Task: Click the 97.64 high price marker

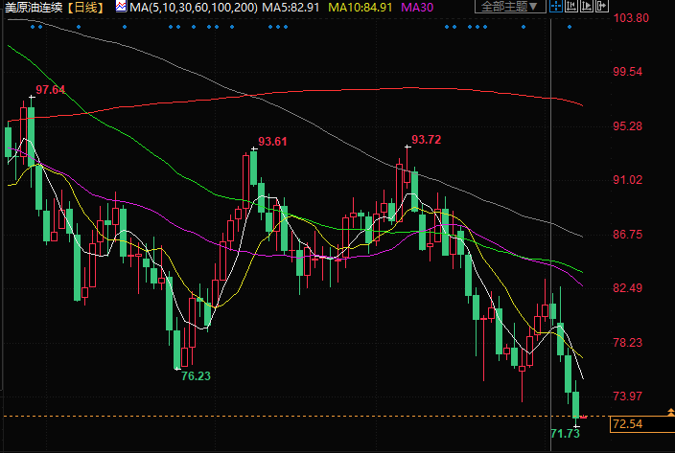Action: pos(50,90)
